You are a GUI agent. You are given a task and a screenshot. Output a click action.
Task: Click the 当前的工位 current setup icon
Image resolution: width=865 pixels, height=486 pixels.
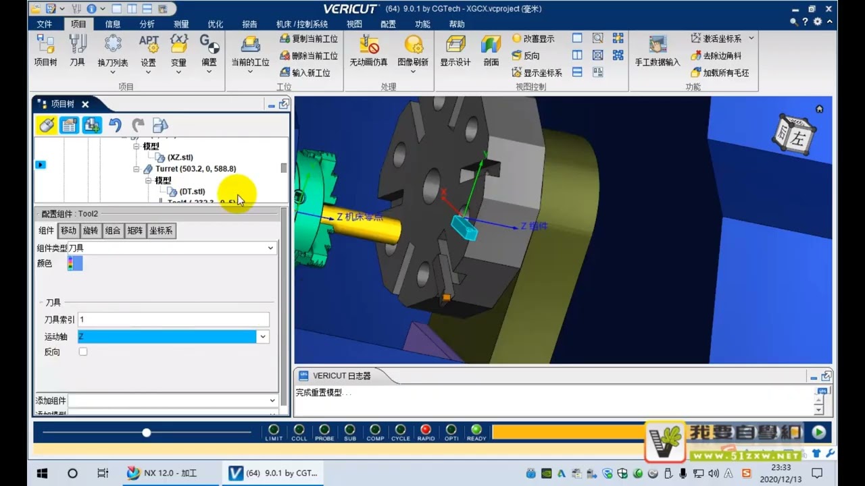[251, 45]
